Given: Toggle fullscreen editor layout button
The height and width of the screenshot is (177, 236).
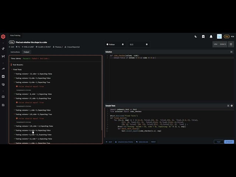Looking at the screenshot, I should [231, 44].
